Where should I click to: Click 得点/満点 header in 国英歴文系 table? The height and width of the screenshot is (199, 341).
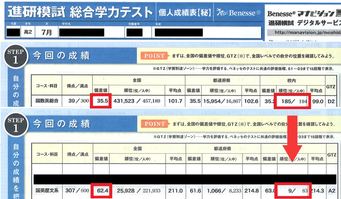coord(78,154)
